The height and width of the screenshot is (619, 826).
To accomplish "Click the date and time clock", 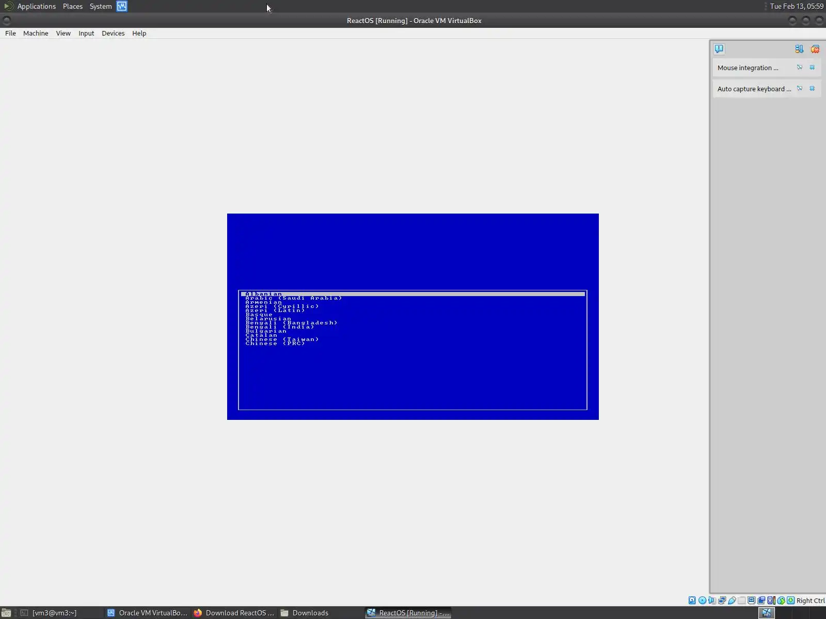I will pyautogui.click(x=797, y=6).
